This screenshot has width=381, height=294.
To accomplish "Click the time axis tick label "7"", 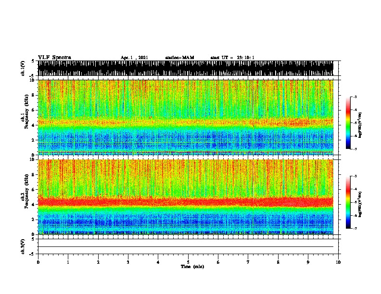I will (248, 262).
